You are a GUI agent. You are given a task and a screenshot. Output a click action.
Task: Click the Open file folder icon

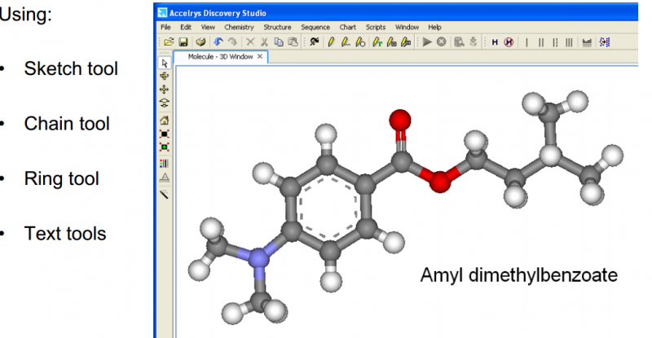(167, 41)
